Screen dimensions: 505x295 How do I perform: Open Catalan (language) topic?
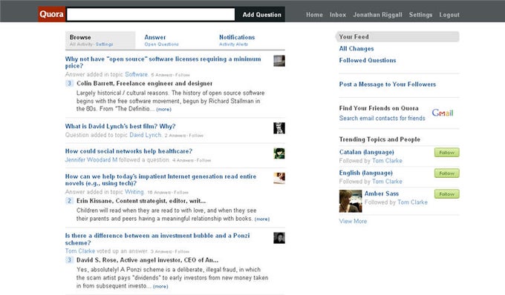(x=367, y=152)
